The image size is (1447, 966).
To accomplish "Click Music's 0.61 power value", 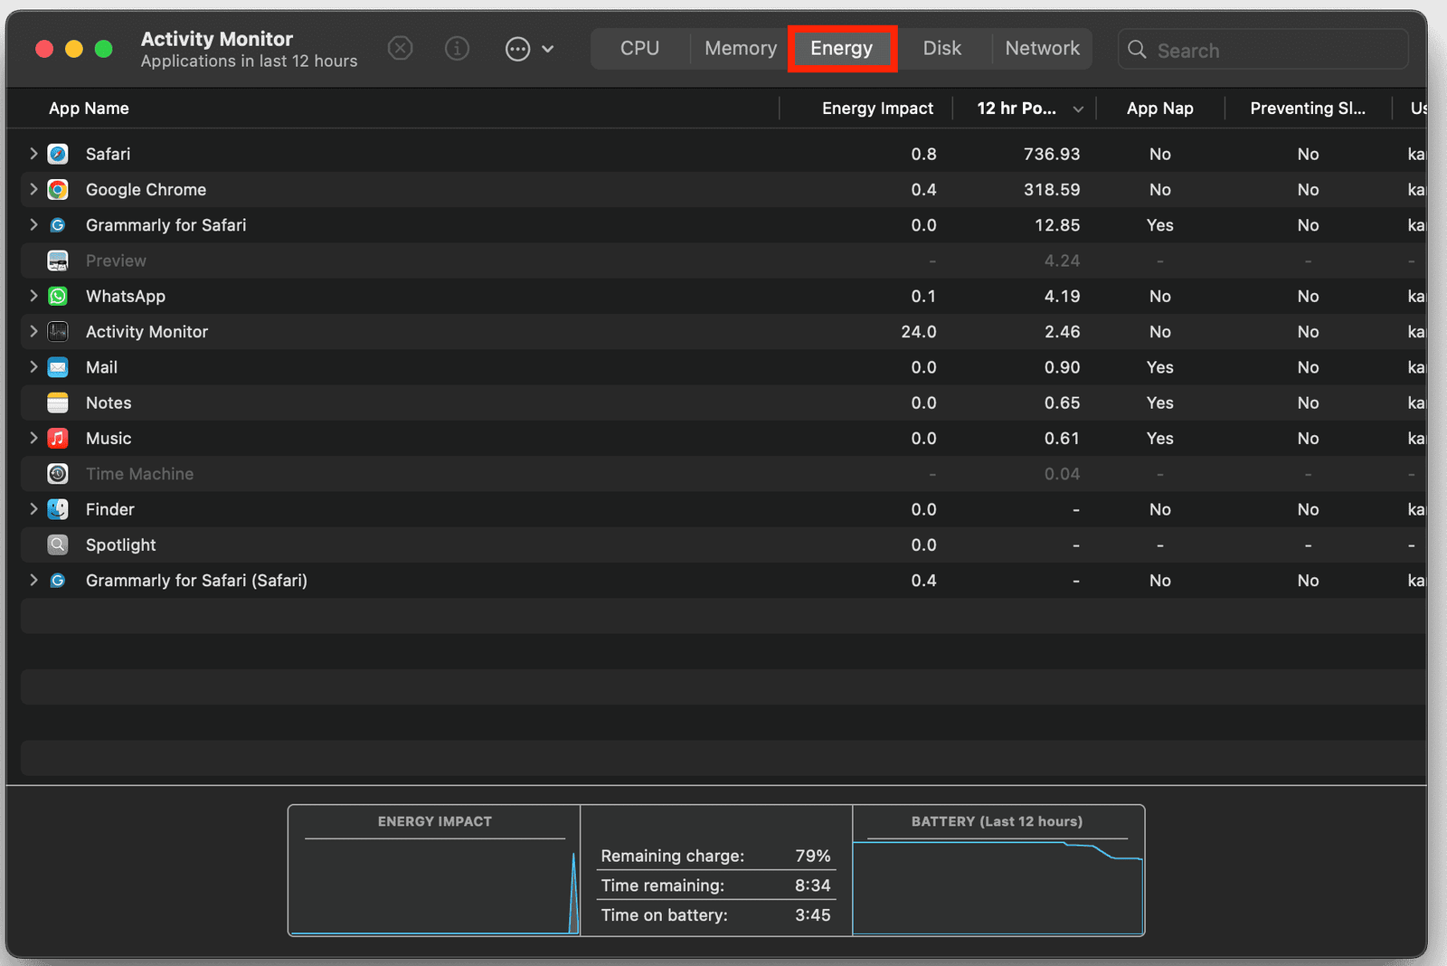I will coord(1062,439).
